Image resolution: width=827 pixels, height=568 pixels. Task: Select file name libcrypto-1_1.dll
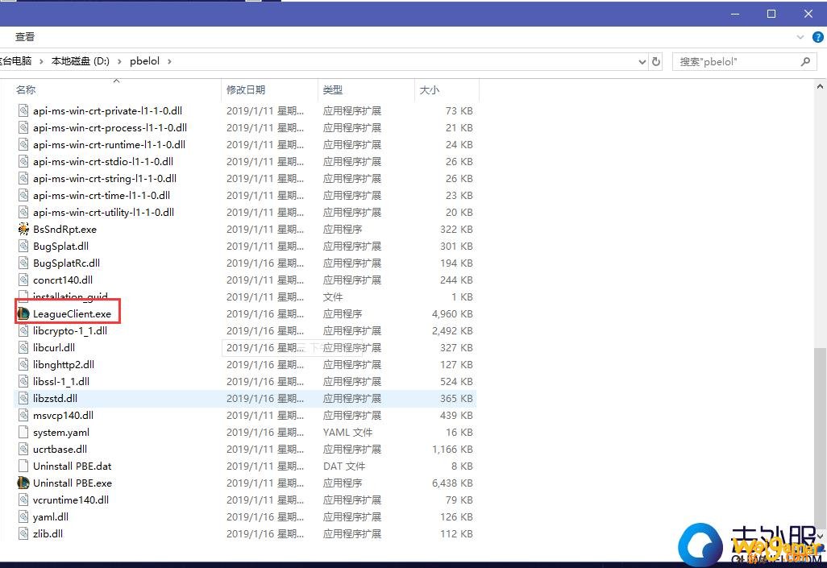[69, 330]
